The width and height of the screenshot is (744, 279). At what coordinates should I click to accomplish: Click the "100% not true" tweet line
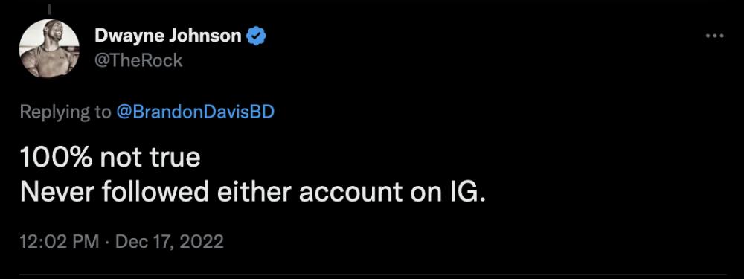[110, 158]
